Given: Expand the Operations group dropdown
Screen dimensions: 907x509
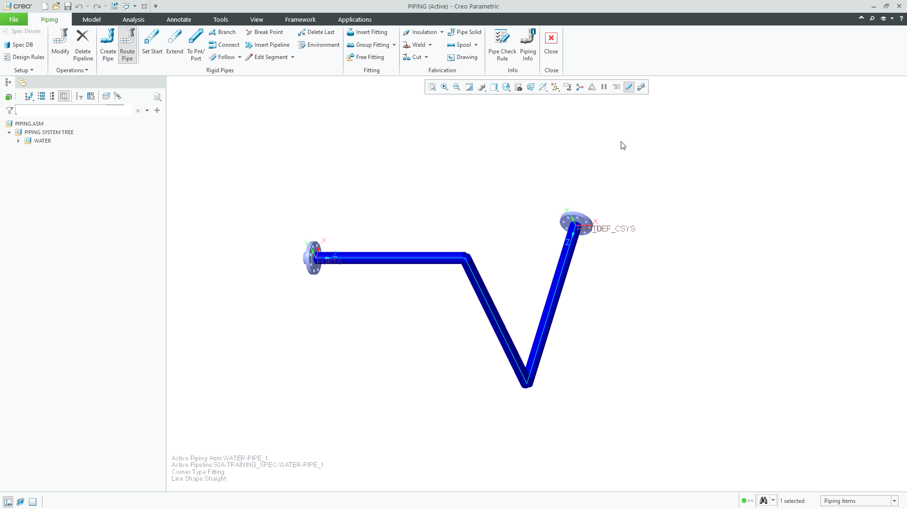Looking at the screenshot, I should click(x=72, y=70).
